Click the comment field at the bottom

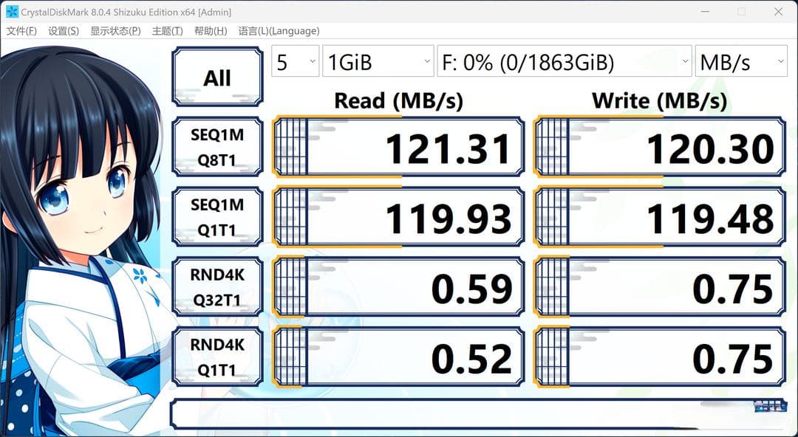coord(478,413)
